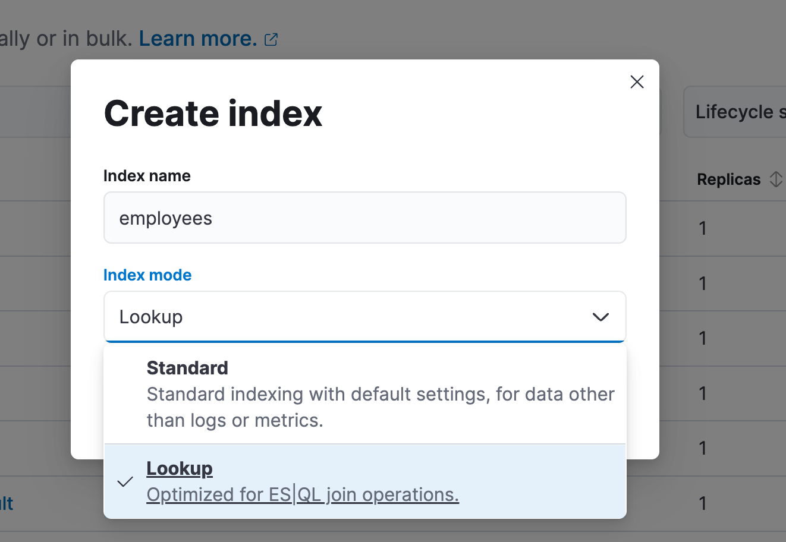786x542 pixels.
Task: Click the employees text in Index name
Action: point(166,218)
